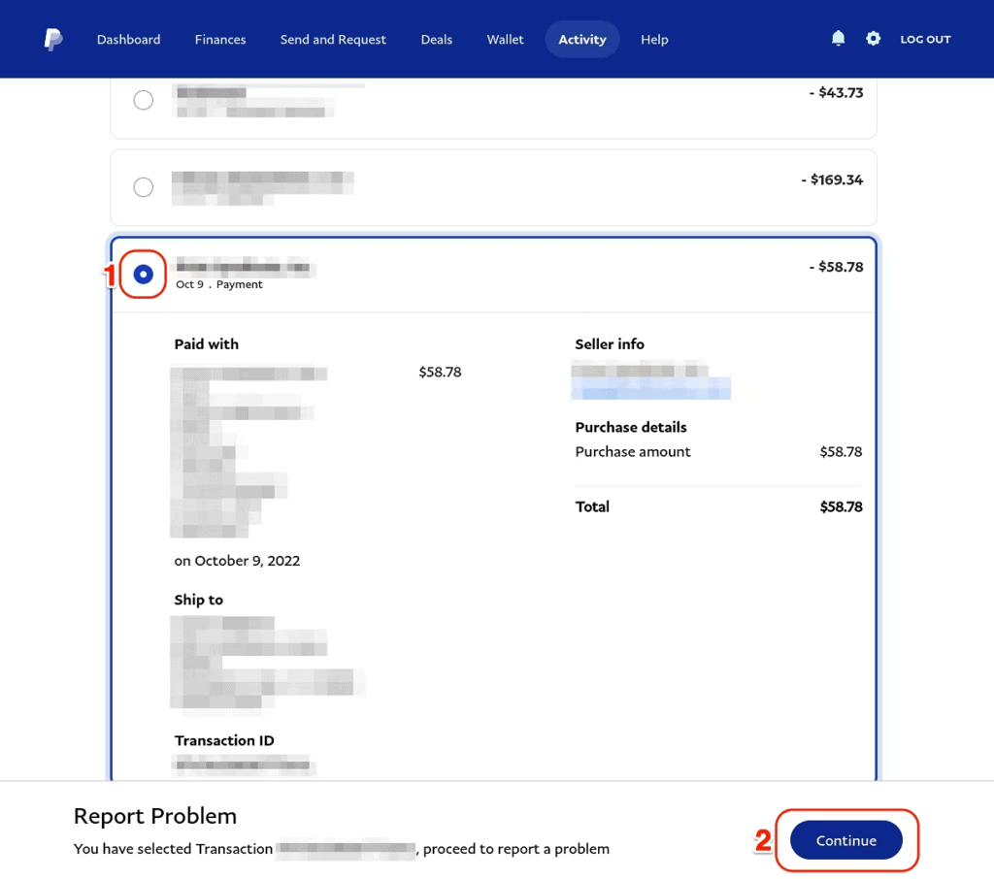
Task: Select the -$43.73 transaction radio button
Action: tap(144, 100)
